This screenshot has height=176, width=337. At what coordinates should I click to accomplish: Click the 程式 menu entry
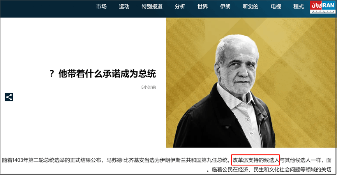pyautogui.click(x=299, y=7)
